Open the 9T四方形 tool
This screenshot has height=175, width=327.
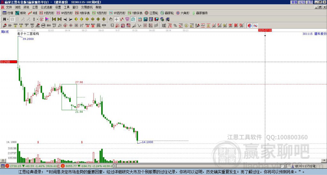click(117, 13)
